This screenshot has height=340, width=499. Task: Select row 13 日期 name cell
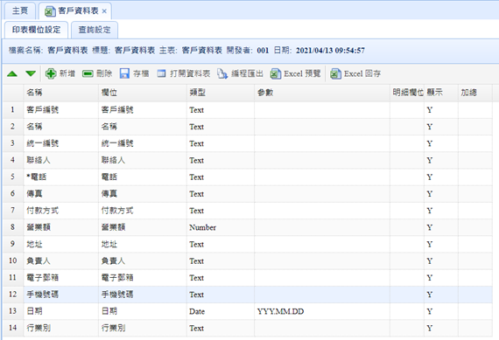pos(61,311)
